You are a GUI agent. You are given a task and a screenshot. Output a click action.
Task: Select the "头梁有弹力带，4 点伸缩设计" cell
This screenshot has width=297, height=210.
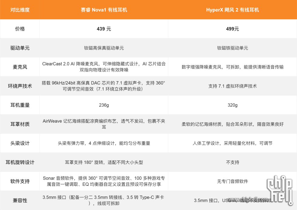coord(104,143)
